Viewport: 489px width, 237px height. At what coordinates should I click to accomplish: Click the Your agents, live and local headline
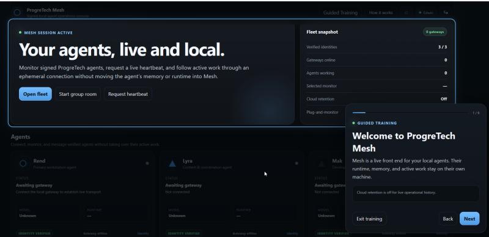tap(122, 49)
